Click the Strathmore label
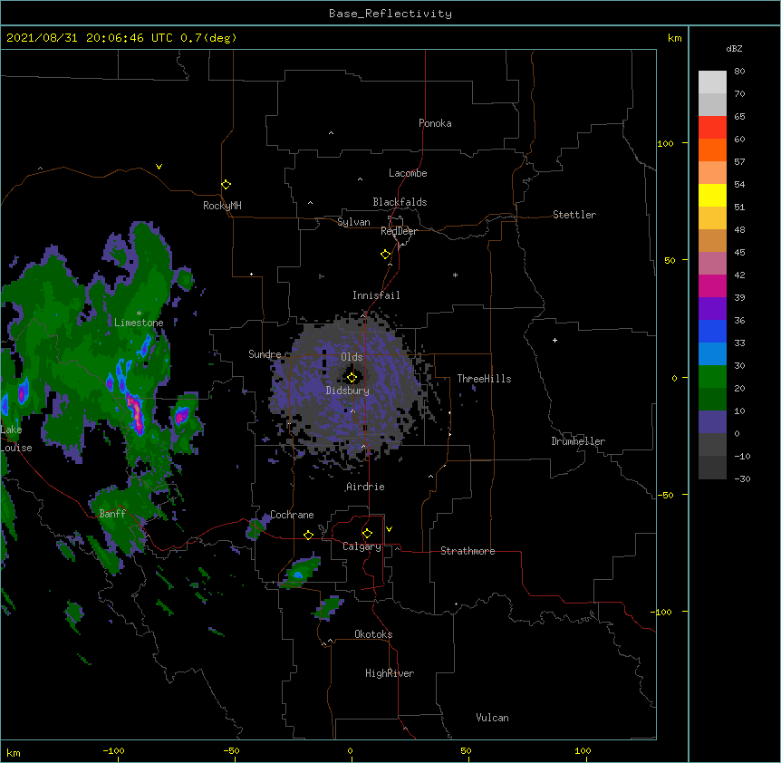This screenshot has width=781, height=763. pos(468,551)
